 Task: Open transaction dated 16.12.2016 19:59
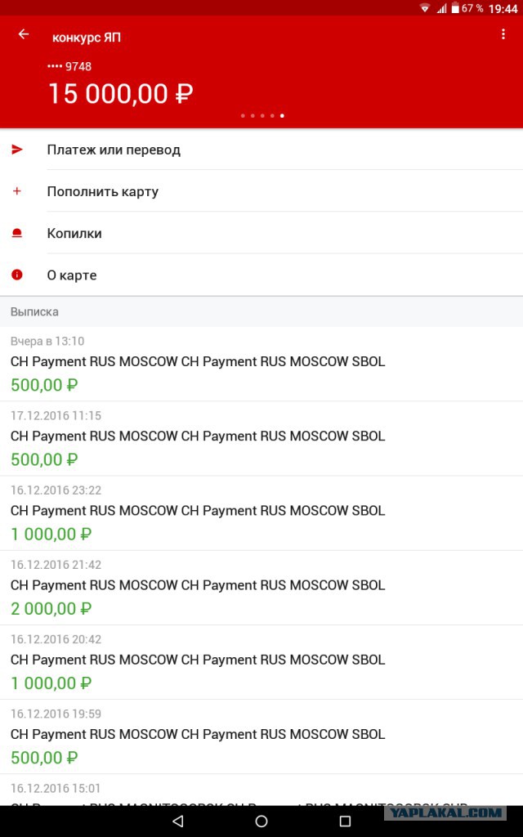261,737
